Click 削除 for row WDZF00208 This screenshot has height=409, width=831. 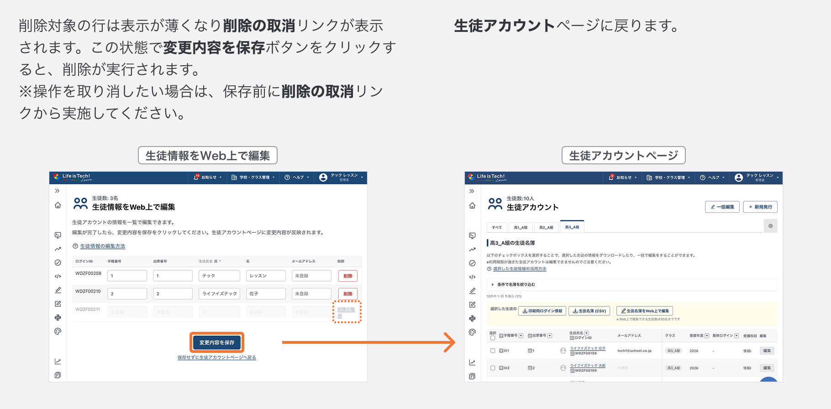coord(348,276)
